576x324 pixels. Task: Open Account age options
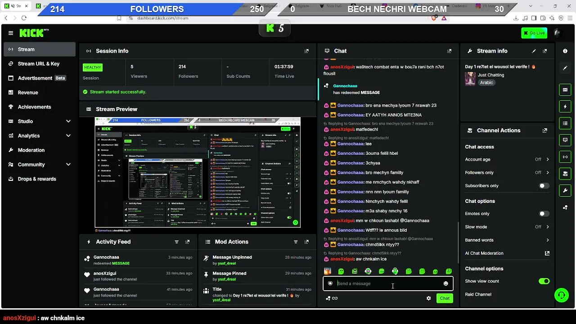click(x=507, y=159)
